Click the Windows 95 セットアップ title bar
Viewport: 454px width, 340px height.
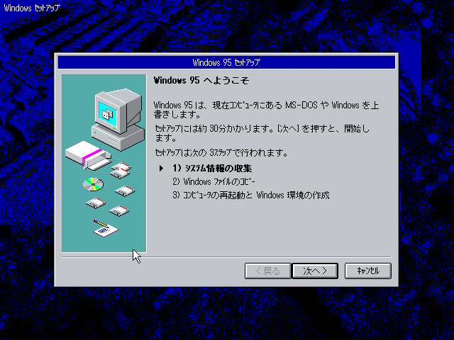226,62
